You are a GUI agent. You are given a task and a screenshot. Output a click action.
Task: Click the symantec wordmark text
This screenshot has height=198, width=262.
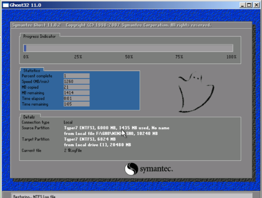point(156,169)
